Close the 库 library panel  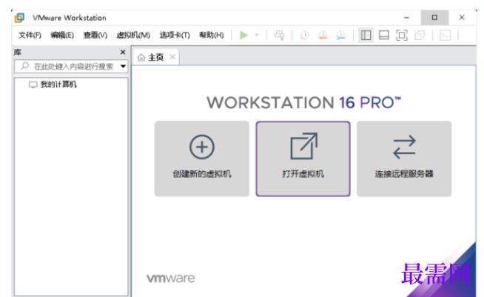tap(123, 53)
